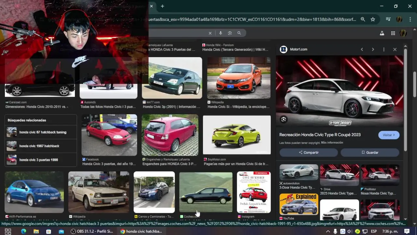Open Chrome profile avatar in toolbar
The width and height of the screenshot is (417, 235).
pos(399,20)
